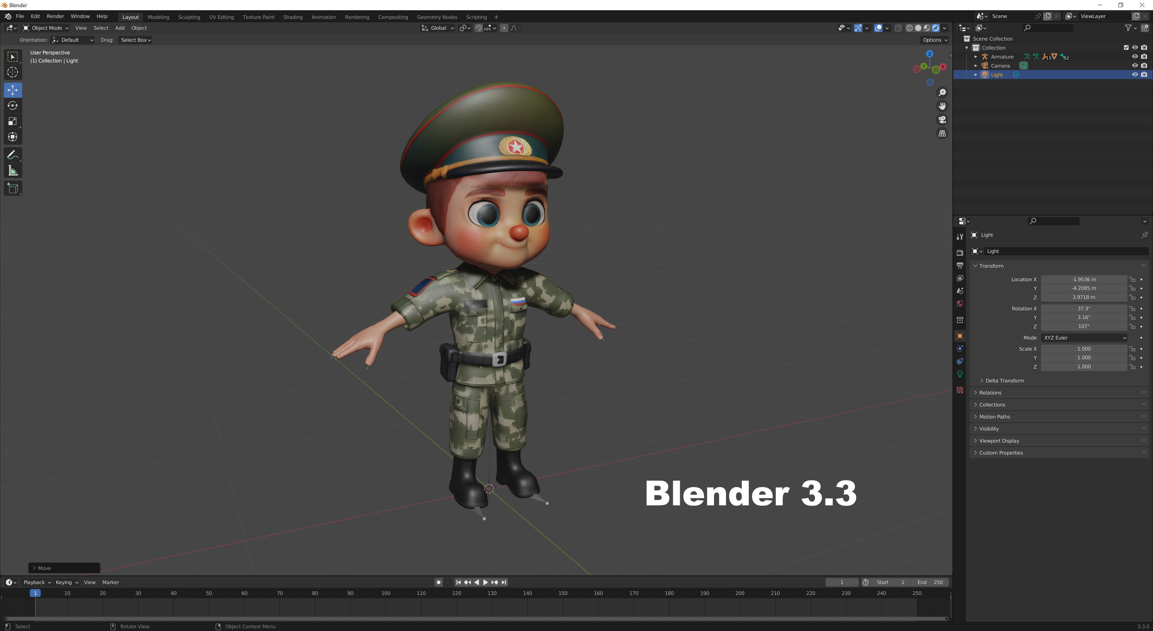The height and width of the screenshot is (631, 1153).
Task: Open the Render menu
Action: [x=56, y=17]
